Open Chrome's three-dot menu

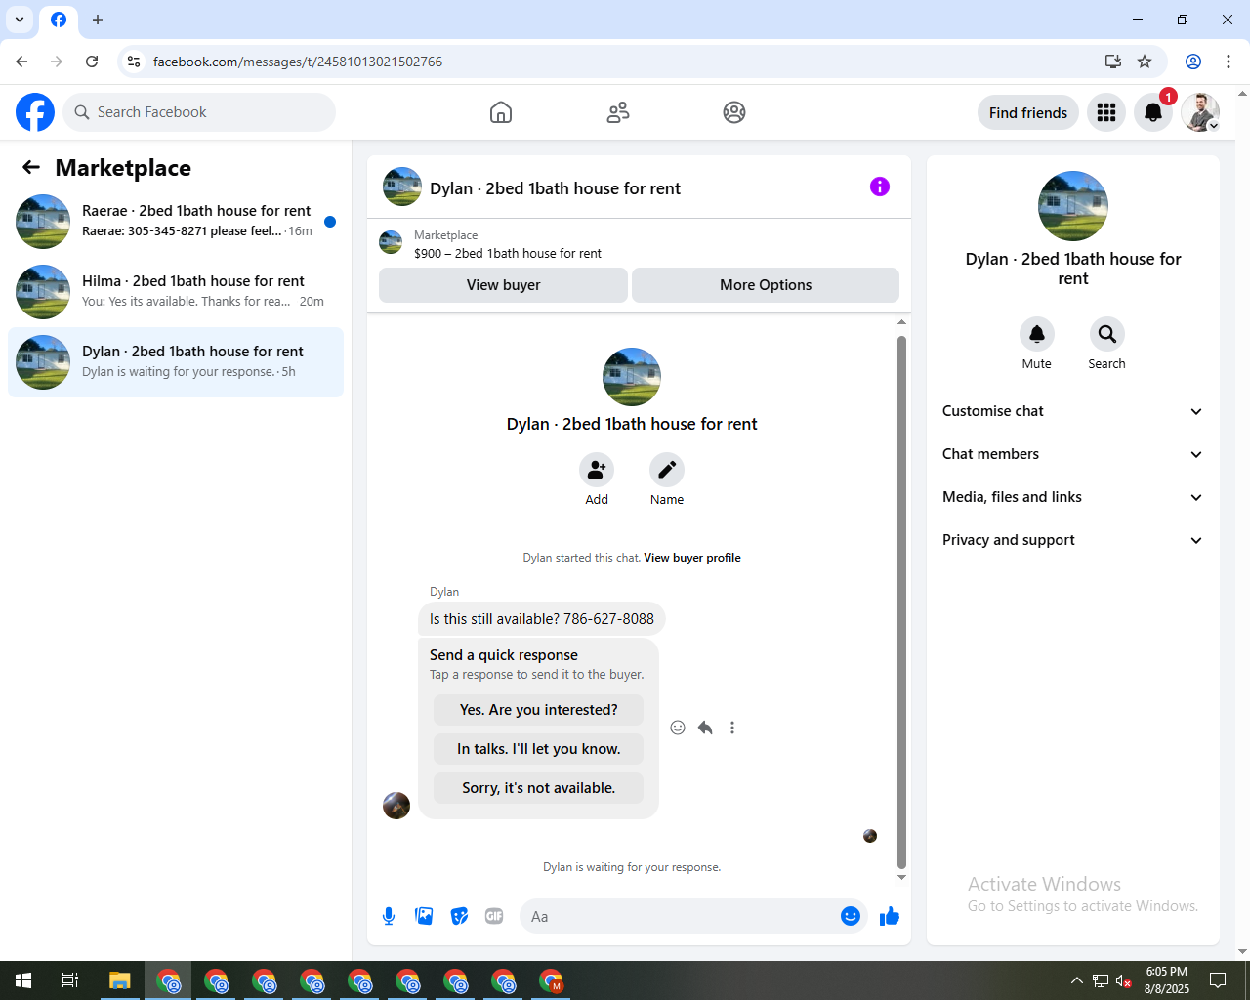(x=1229, y=62)
